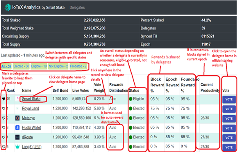Image resolution: width=238 pixels, height=152 pixels.
Task: Click Huobi Wallet vote weight 4.30 %
Action: [99, 128]
